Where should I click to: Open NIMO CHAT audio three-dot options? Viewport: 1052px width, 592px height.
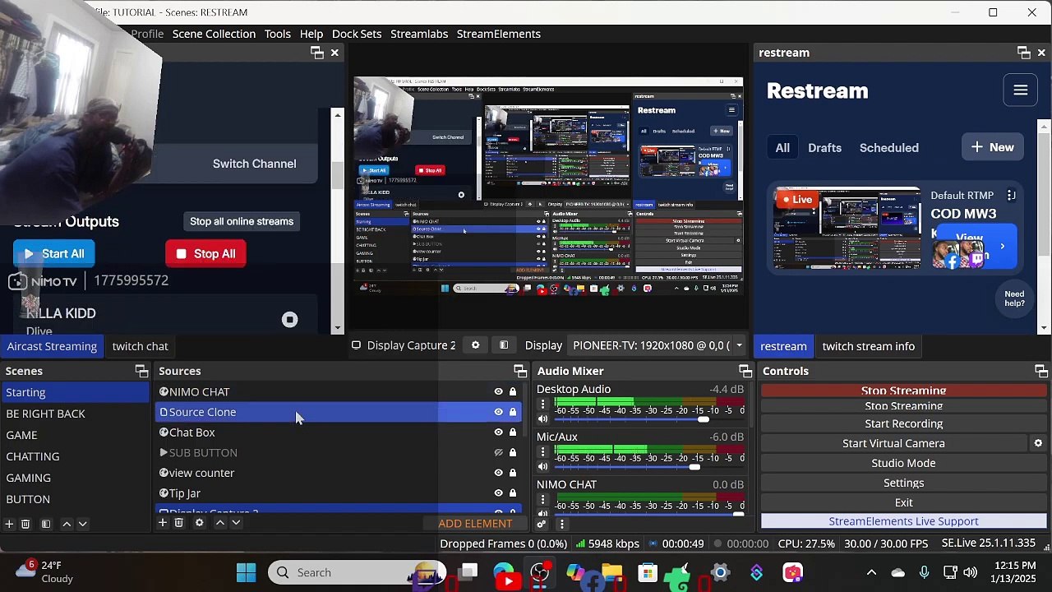pyautogui.click(x=542, y=499)
